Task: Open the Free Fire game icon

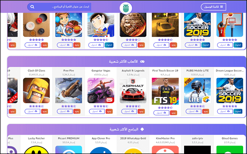Action: pos(69,90)
